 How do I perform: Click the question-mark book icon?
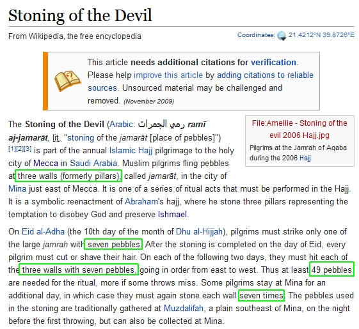68,80
